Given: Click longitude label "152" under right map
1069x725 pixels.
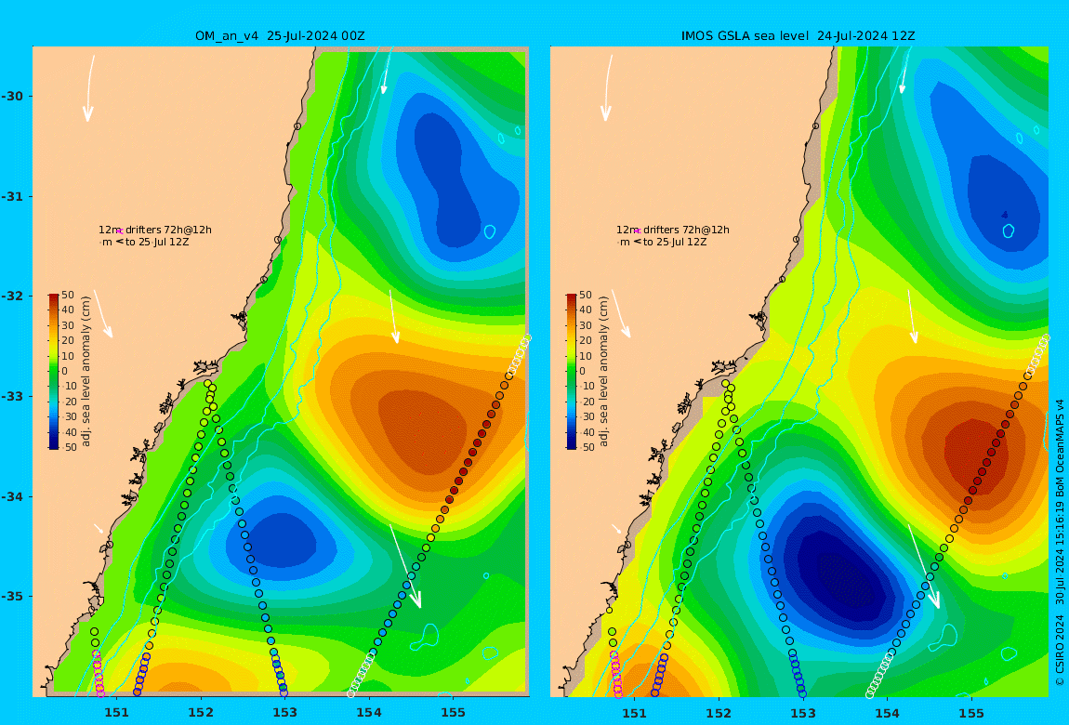Looking at the screenshot, I should (719, 713).
